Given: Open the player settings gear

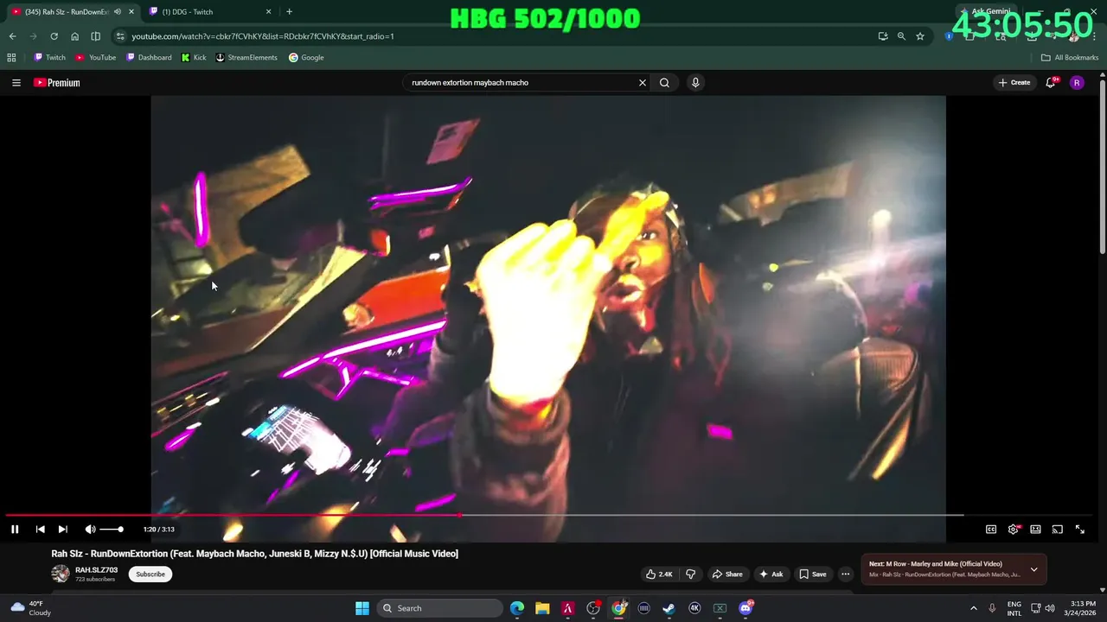Looking at the screenshot, I should pyautogui.click(x=1014, y=530).
